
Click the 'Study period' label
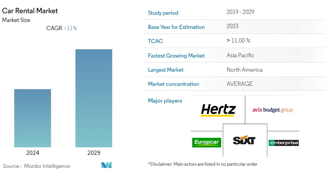(x=163, y=13)
